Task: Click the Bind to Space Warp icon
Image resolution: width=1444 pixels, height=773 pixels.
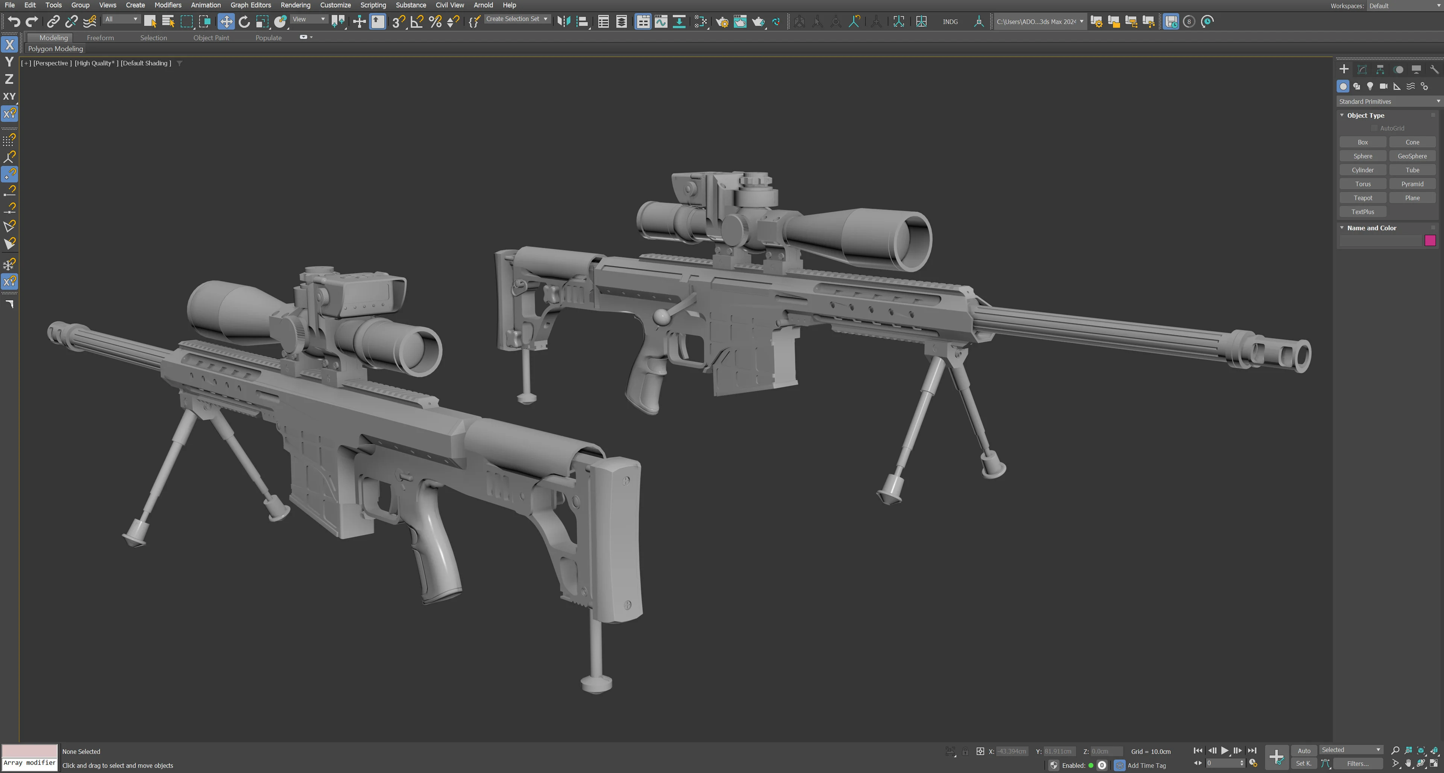Action: 89,21
